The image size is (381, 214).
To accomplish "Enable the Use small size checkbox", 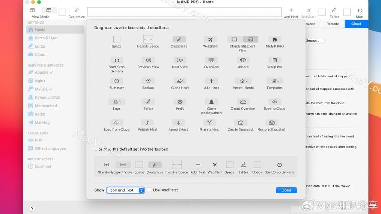I will (x=149, y=190).
